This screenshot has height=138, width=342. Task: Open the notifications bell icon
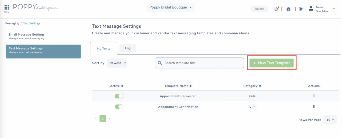(x=301, y=9)
